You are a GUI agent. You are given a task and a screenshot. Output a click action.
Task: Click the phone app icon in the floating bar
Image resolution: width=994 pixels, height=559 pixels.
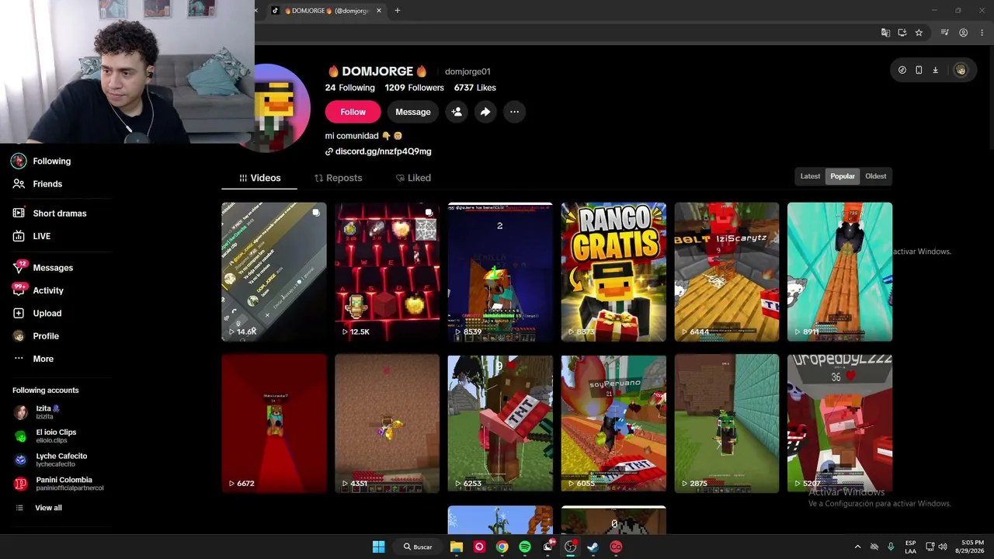(x=919, y=70)
